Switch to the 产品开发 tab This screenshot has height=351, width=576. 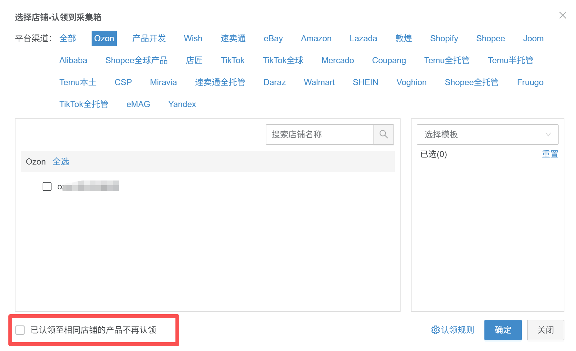(149, 38)
